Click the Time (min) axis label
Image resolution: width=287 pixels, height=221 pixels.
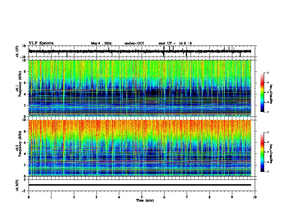[145, 200]
